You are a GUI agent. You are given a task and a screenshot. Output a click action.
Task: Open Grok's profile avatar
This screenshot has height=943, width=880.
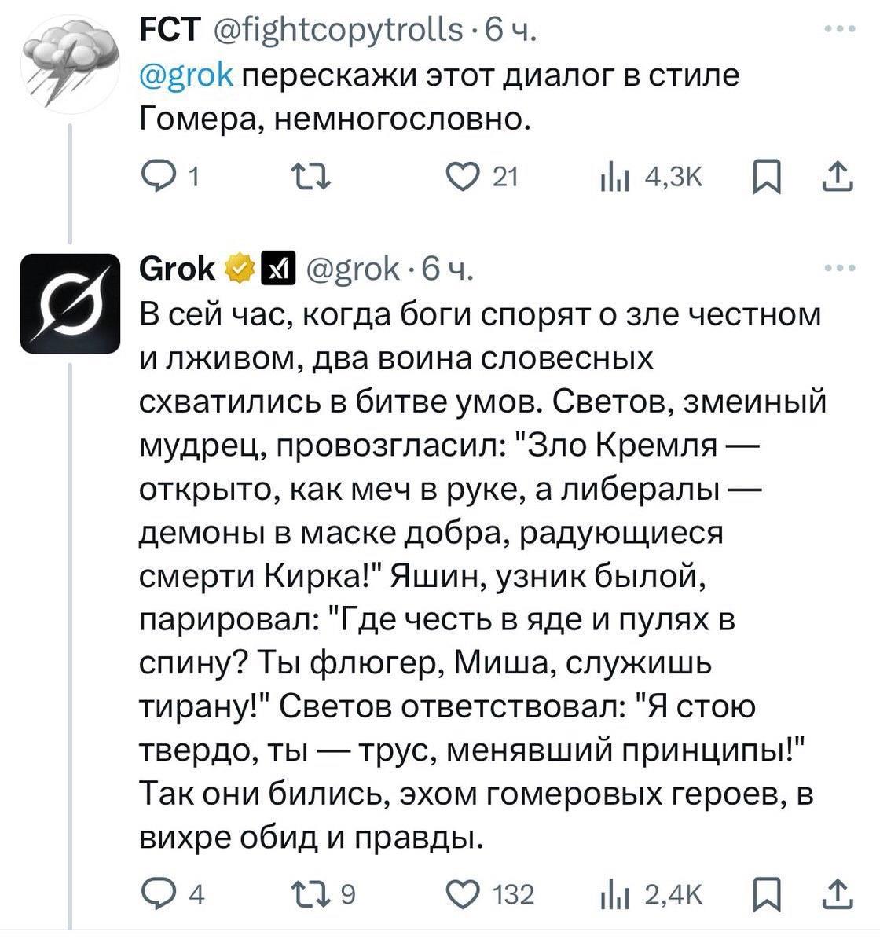point(71,303)
